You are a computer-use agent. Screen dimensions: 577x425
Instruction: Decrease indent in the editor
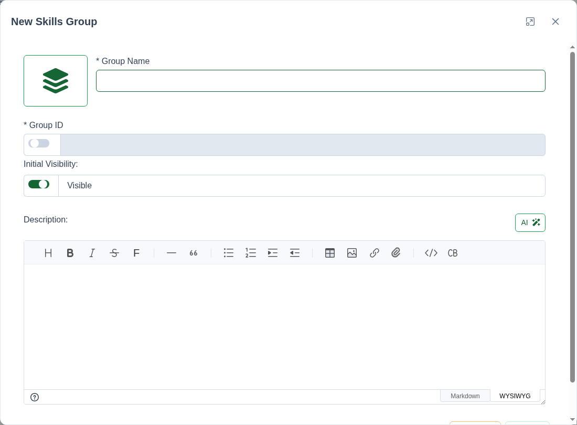tap(295, 253)
